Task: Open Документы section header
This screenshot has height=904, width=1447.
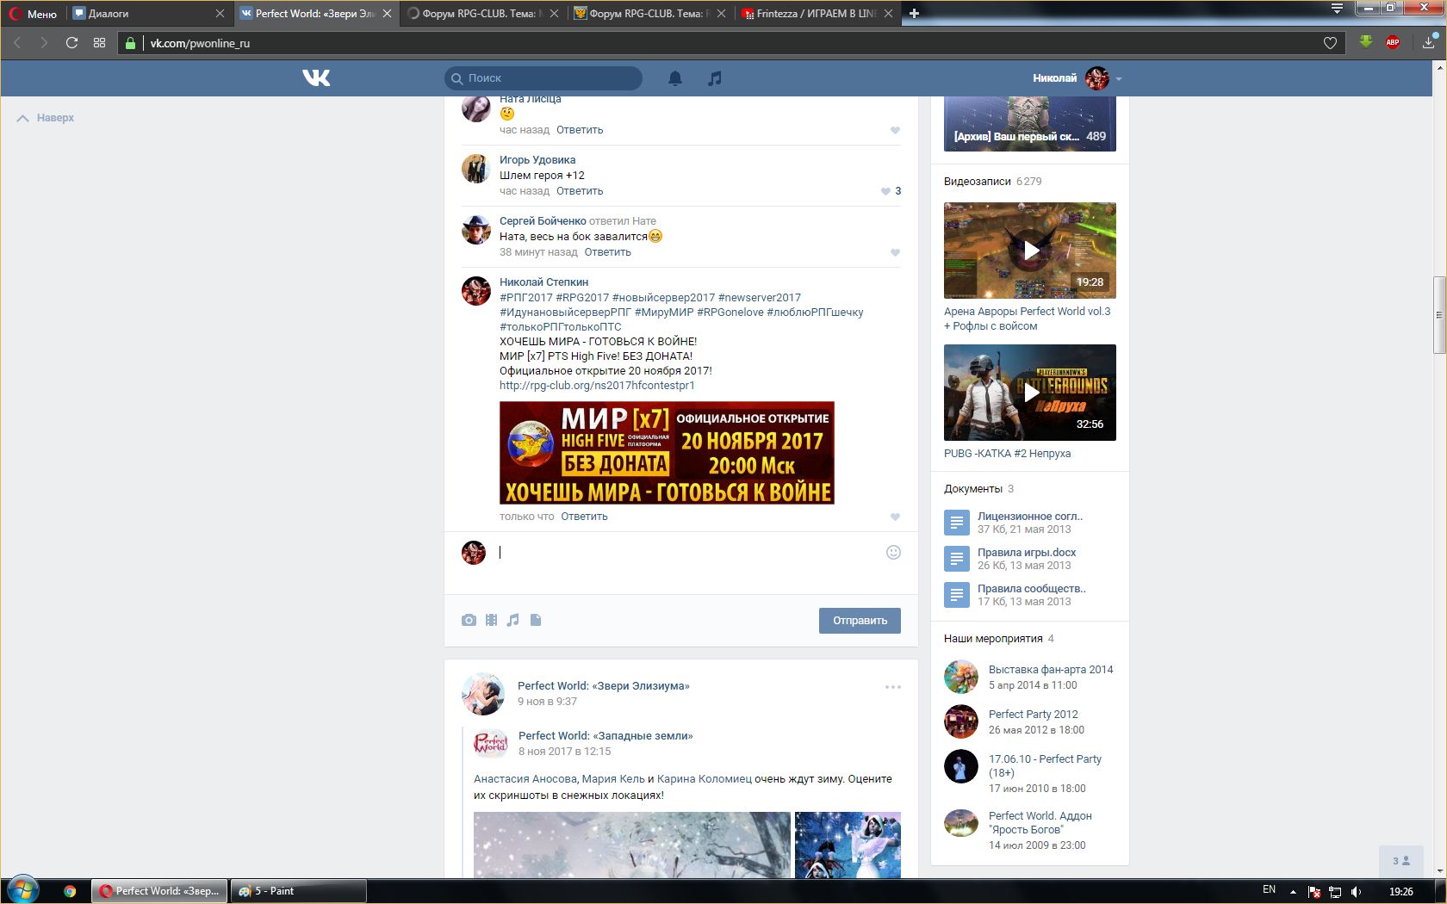Action: pos(973,489)
